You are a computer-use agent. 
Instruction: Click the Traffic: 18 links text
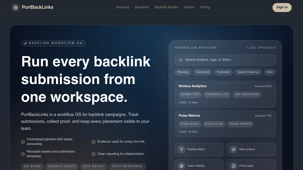(188, 132)
